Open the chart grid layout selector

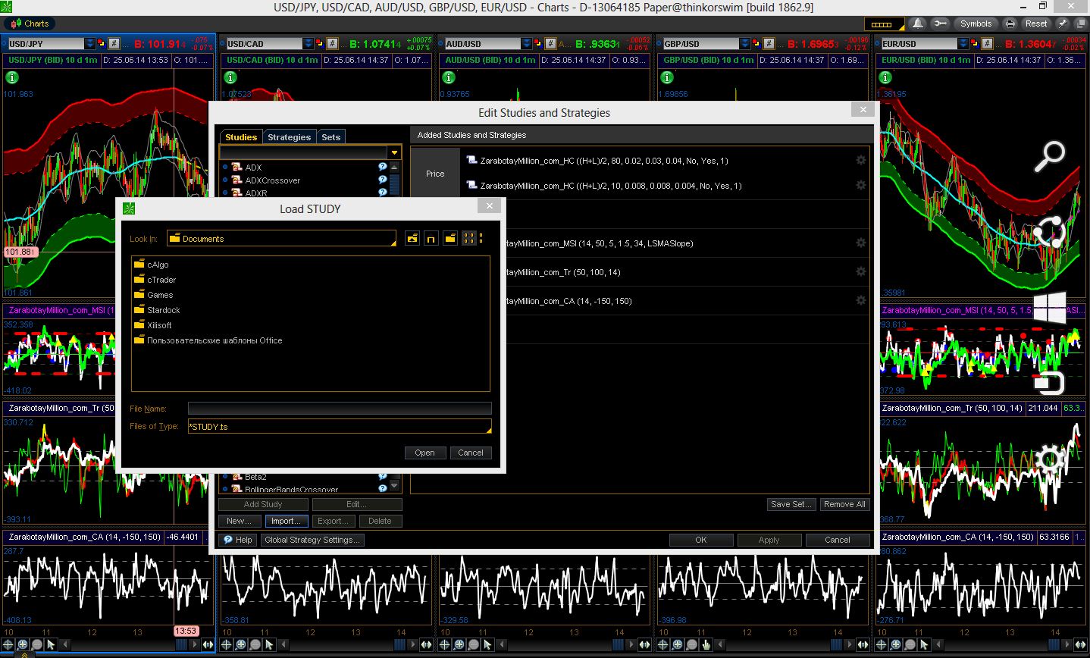click(x=884, y=23)
